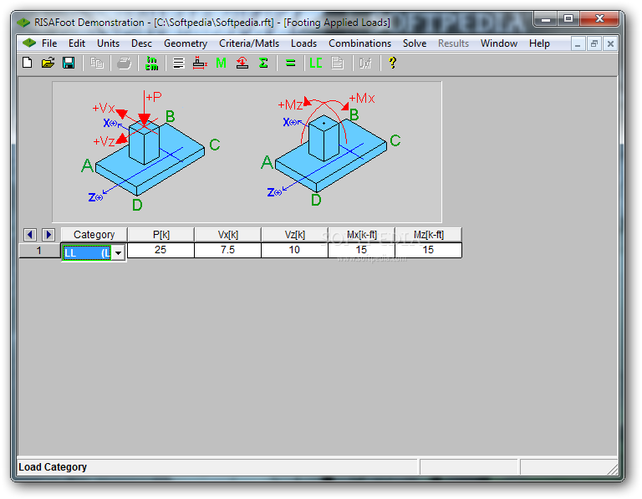Open footing geometry dimensions icon
642x499 pixels.
pos(200,63)
